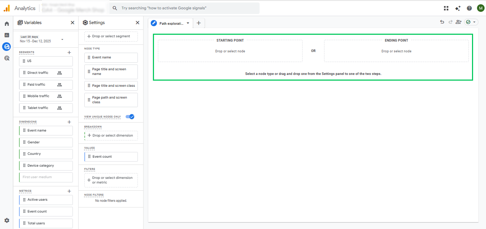The width and height of the screenshot is (486, 229).
Task: Open the Help question mark icon
Action: pyautogui.click(x=469, y=8)
